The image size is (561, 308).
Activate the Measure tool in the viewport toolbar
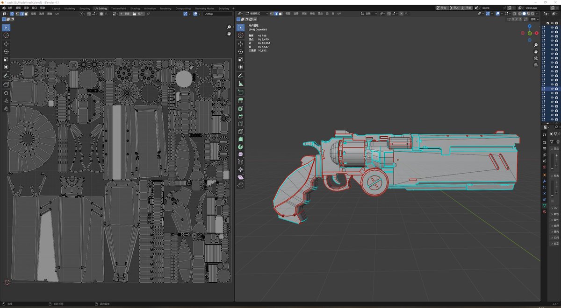tap(240, 83)
